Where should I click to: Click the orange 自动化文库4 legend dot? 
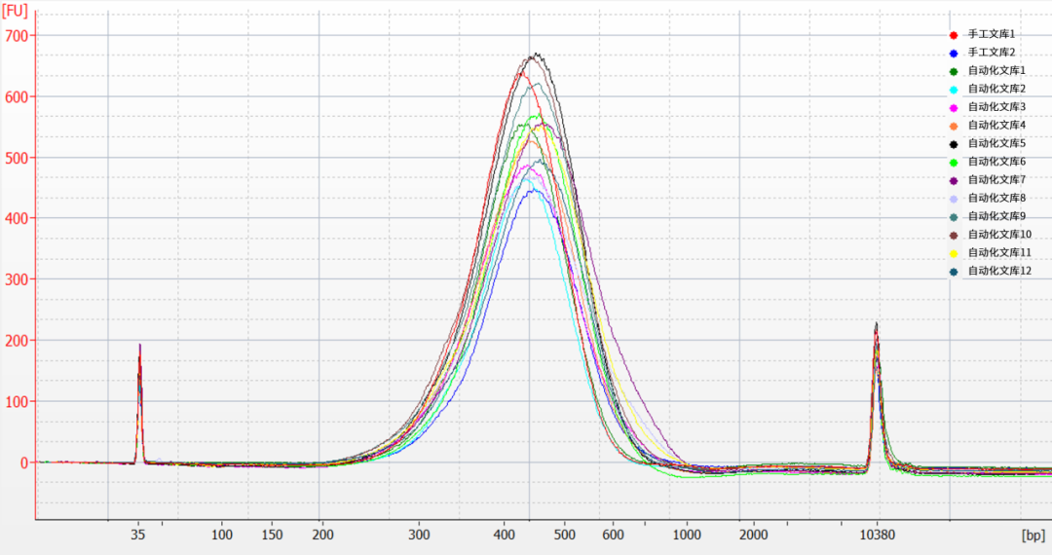[x=954, y=126]
